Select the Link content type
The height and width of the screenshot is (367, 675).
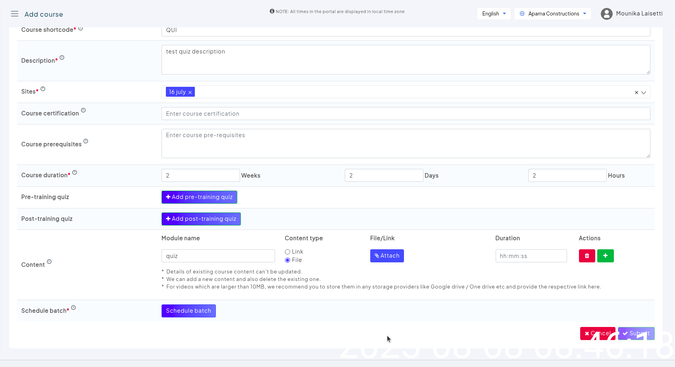pyautogui.click(x=287, y=252)
